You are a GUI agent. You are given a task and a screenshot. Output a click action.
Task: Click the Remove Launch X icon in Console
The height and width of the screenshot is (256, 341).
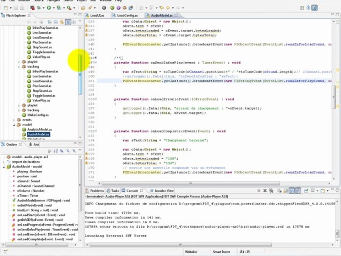point(265,191)
